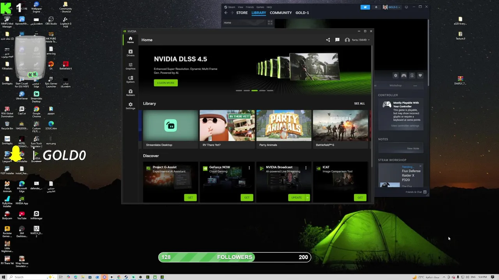
Task: Open the Games menu in Steam
Action: coord(260,7)
